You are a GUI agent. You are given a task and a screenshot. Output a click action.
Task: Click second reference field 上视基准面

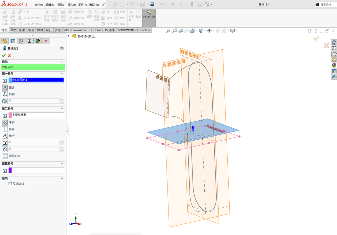[36, 115]
